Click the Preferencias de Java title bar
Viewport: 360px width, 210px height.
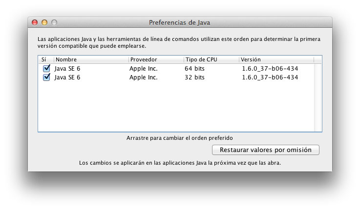coord(179,22)
